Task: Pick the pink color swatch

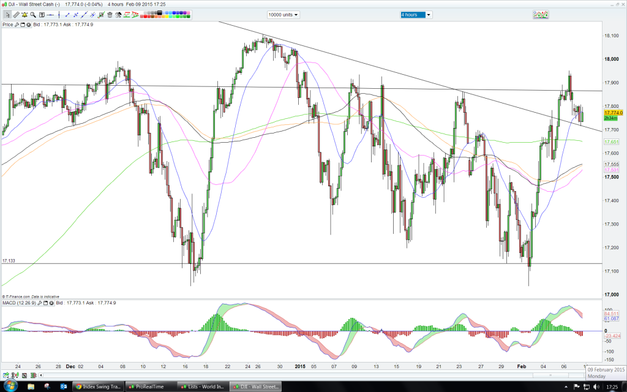Action: click(189, 12)
